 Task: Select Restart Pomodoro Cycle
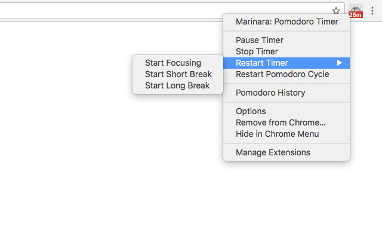282,74
